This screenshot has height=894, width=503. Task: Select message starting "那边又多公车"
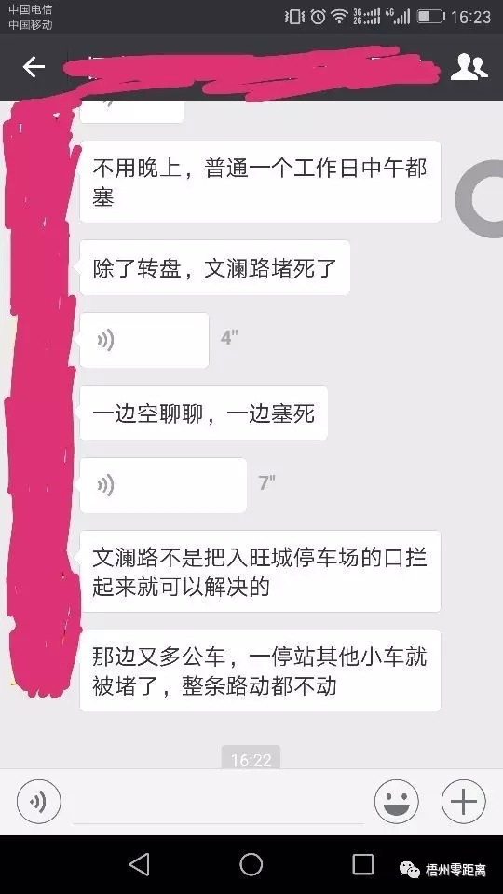click(x=260, y=670)
